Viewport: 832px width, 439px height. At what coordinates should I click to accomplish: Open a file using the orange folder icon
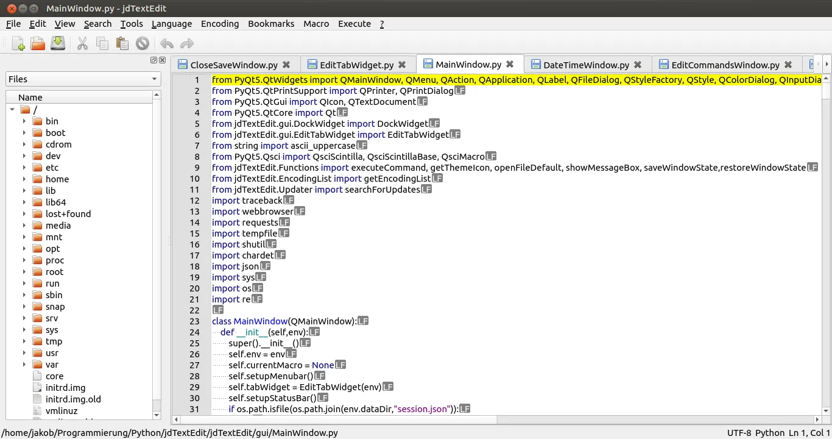(x=37, y=43)
